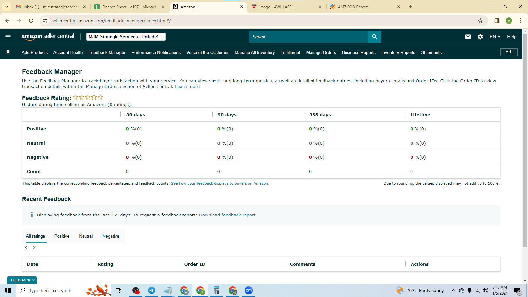Click Help in the header
This screenshot has height=297, width=528.
[x=511, y=37]
